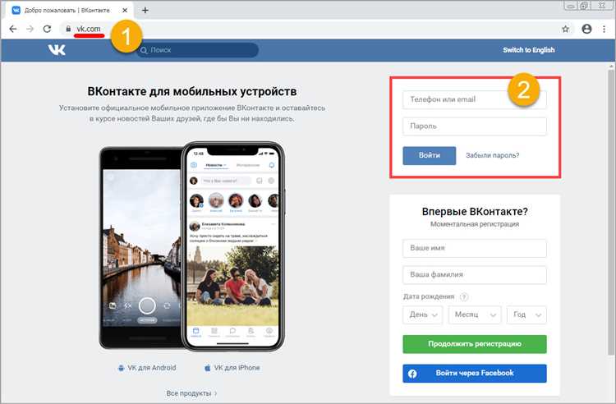The width and height of the screenshot is (616, 404).
Task: Open the VK для Android link
Action: 151,368
